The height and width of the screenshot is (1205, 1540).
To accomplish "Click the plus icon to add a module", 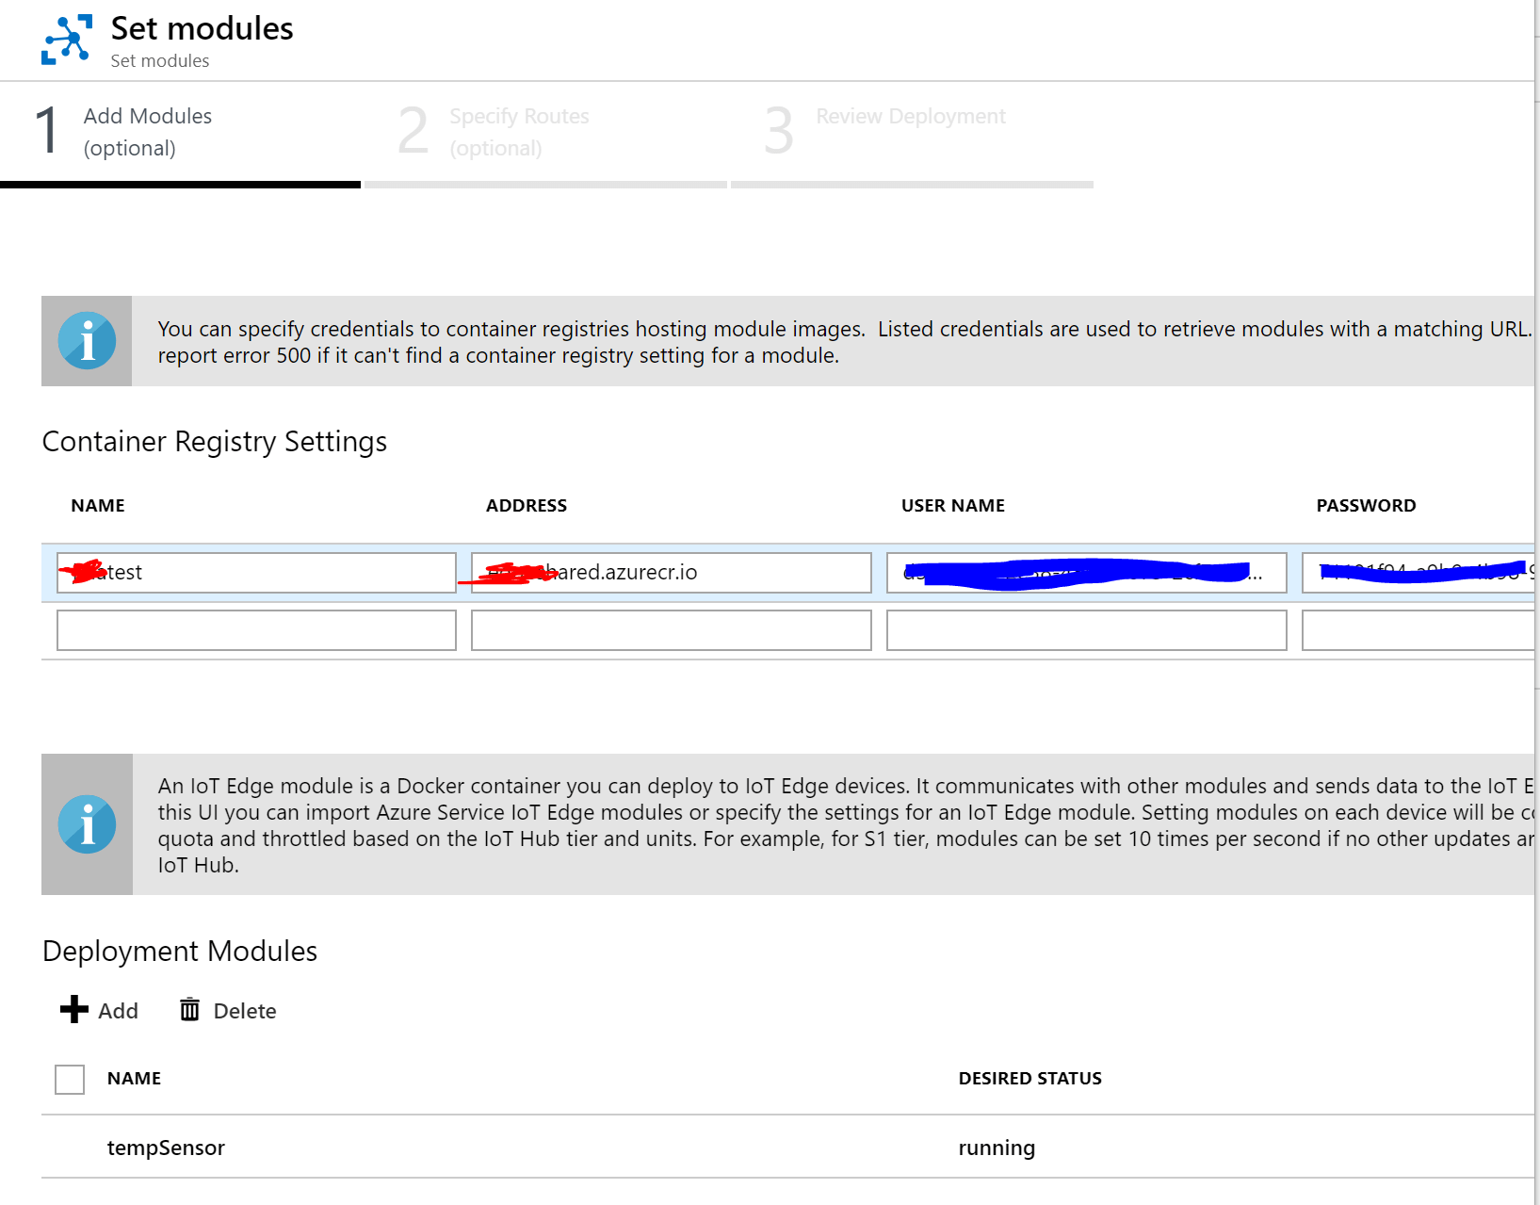I will click(x=74, y=1010).
